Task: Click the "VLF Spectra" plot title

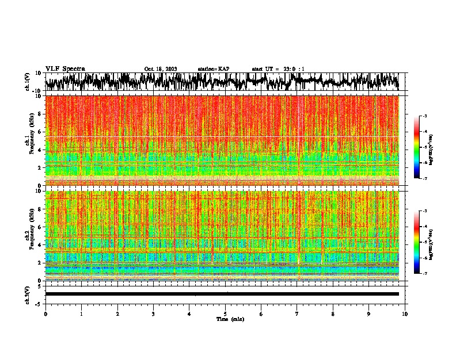Action: coord(65,69)
